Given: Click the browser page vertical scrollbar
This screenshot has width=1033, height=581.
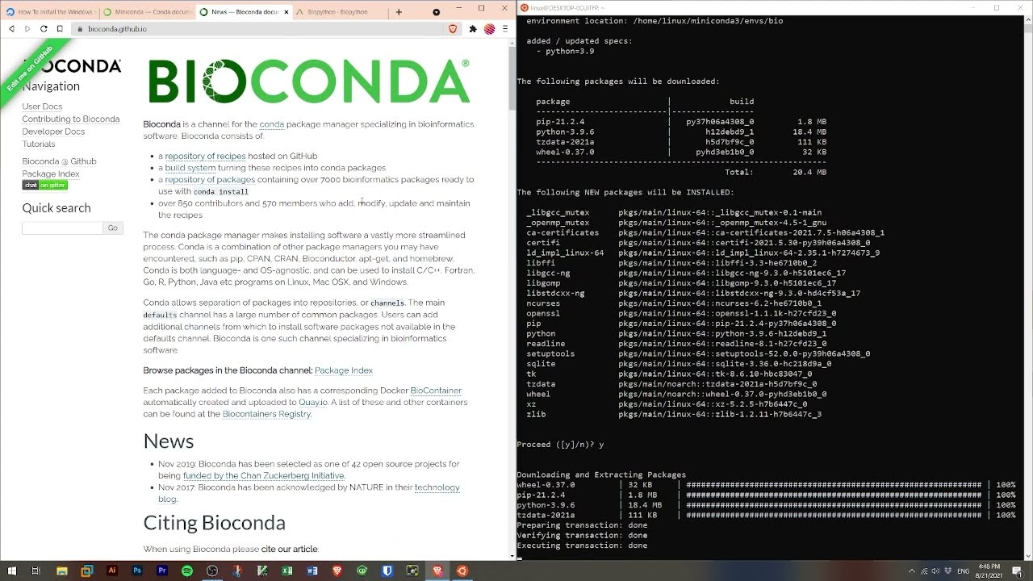Looking at the screenshot, I should (512, 299).
